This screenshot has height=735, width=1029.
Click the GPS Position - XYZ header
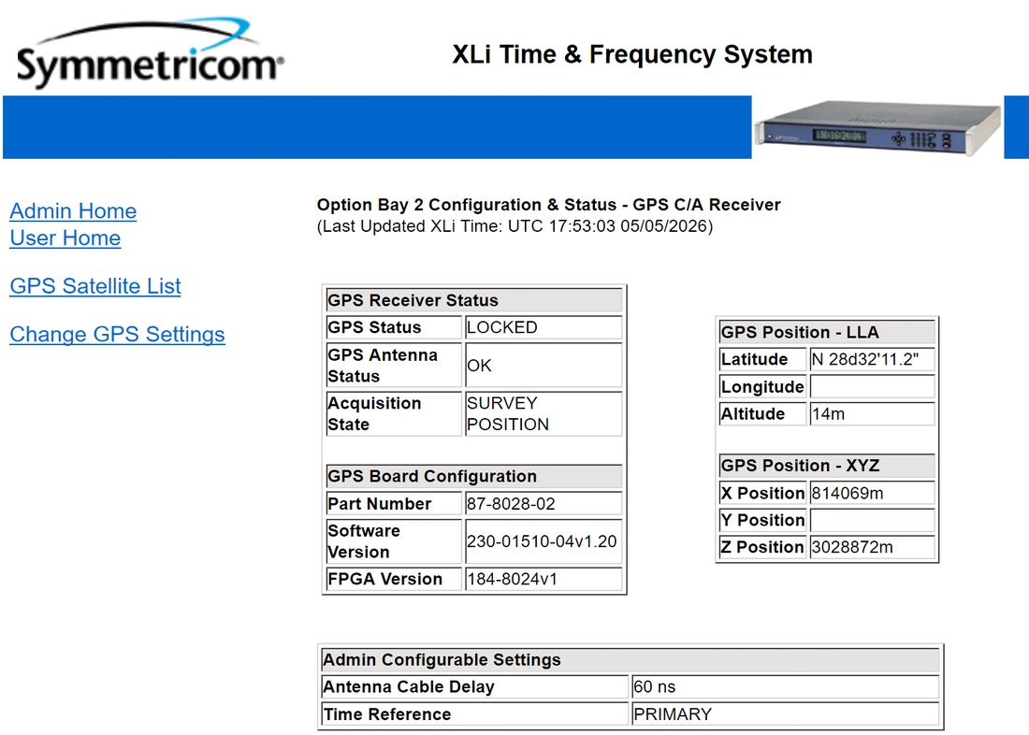click(x=827, y=466)
